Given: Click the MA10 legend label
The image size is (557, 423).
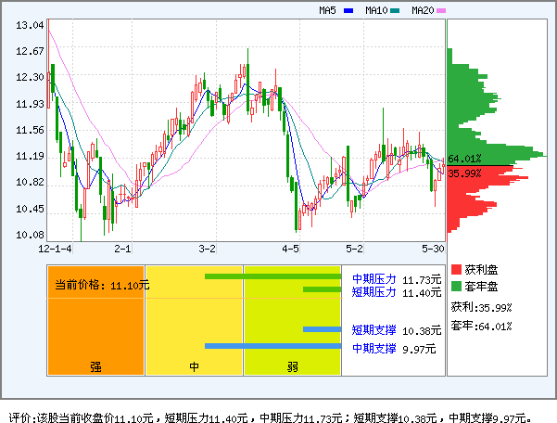Looking at the screenshot, I should point(376,10).
